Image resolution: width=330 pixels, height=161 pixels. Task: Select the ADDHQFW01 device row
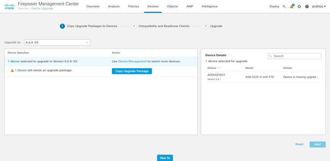tap(263, 77)
